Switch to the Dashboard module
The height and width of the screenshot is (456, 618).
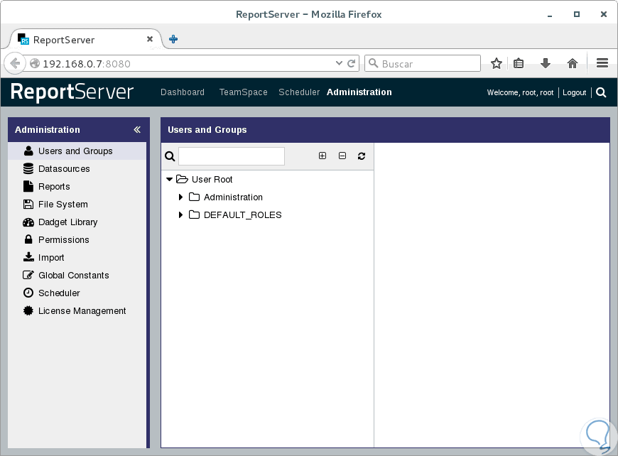pyautogui.click(x=183, y=92)
